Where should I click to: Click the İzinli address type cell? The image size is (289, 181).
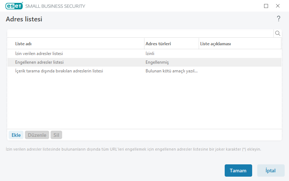[x=150, y=54]
